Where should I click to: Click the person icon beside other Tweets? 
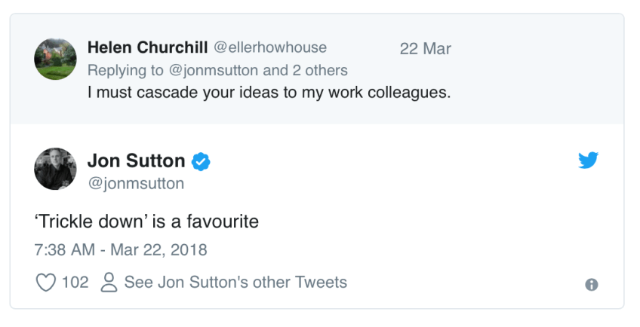109,283
